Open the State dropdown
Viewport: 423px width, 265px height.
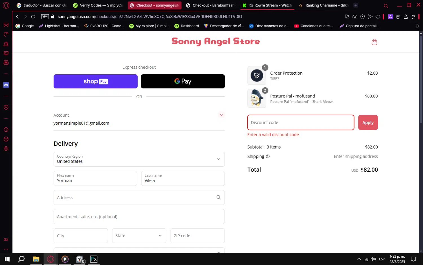coord(139,236)
